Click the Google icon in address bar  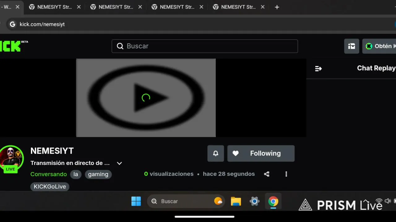pos(13,24)
